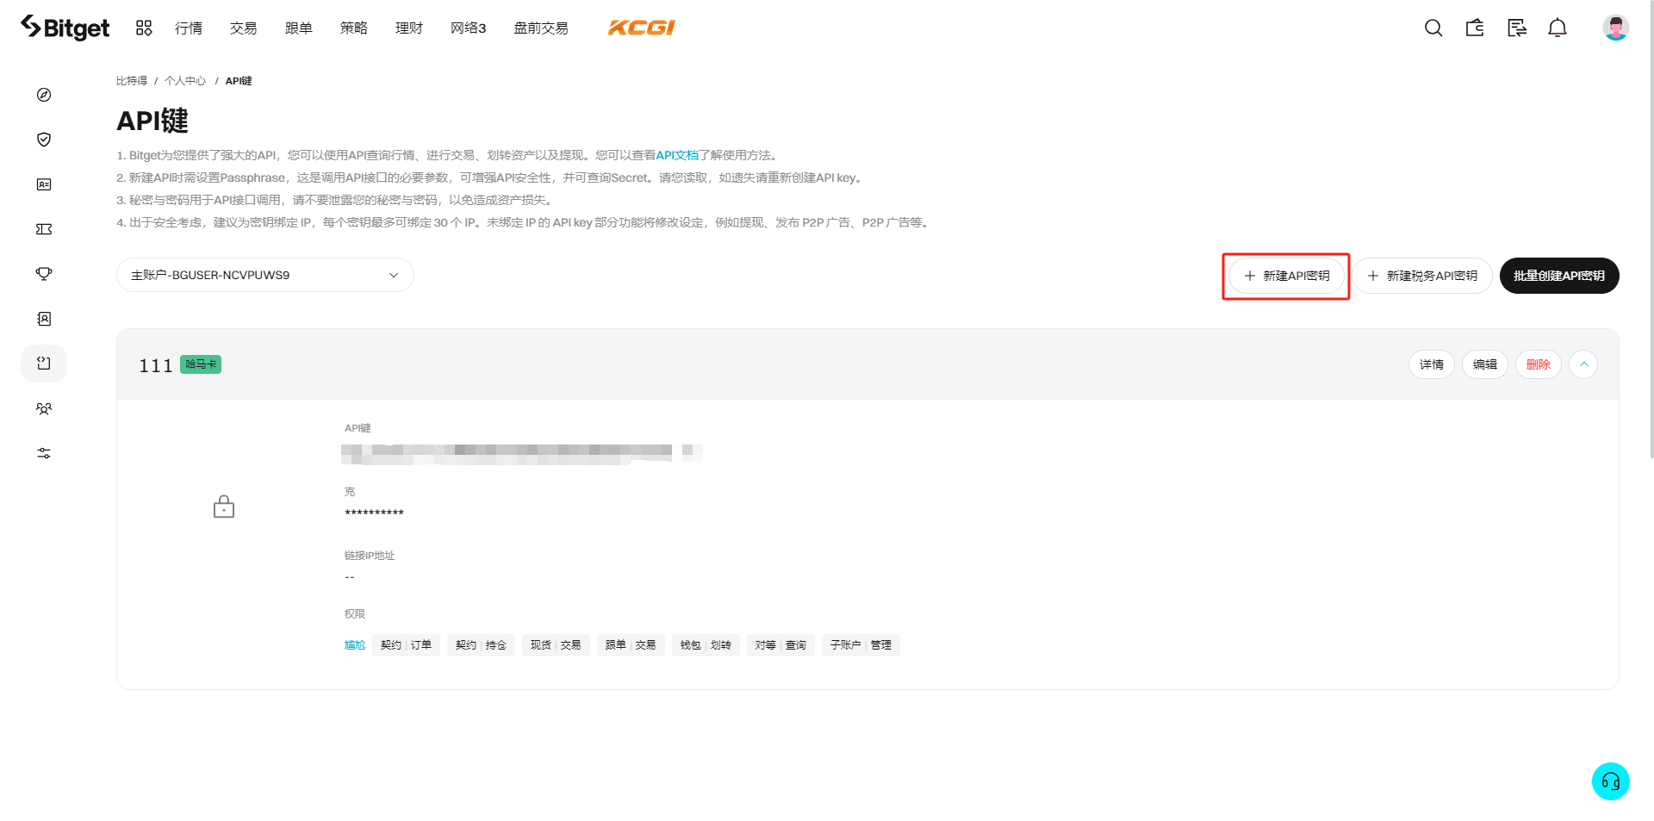The image size is (1654, 821).
Task: Open the 策略 menu
Action: [354, 28]
